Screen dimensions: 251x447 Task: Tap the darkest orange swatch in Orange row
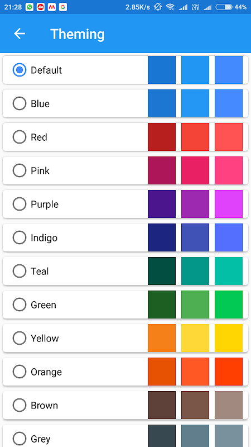[x=162, y=372]
